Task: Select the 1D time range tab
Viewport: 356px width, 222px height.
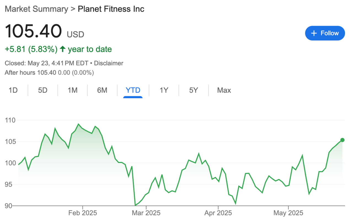Action: coord(13,90)
